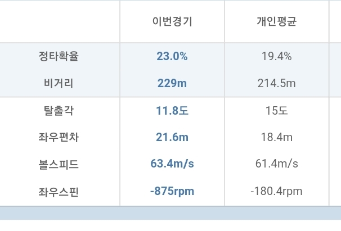Screen dimensions: 341x231
Task: Select the 비거리 row label
Action: (x=59, y=83)
